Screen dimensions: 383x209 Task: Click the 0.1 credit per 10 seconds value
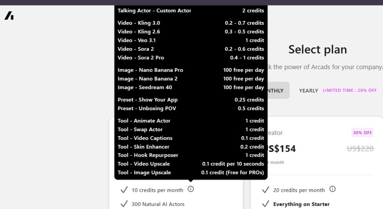click(233, 164)
